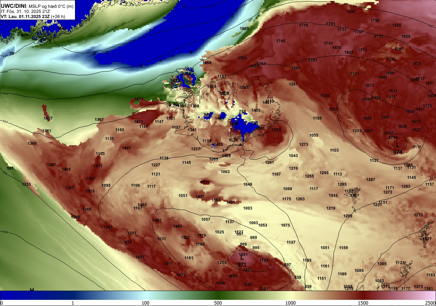Click the 591 height value
436x306 pixels.
point(10,168)
